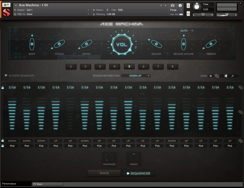244x188 pixels.
Task: Open the instrument info icon
Action: pyautogui.click(x=180, y=6)
